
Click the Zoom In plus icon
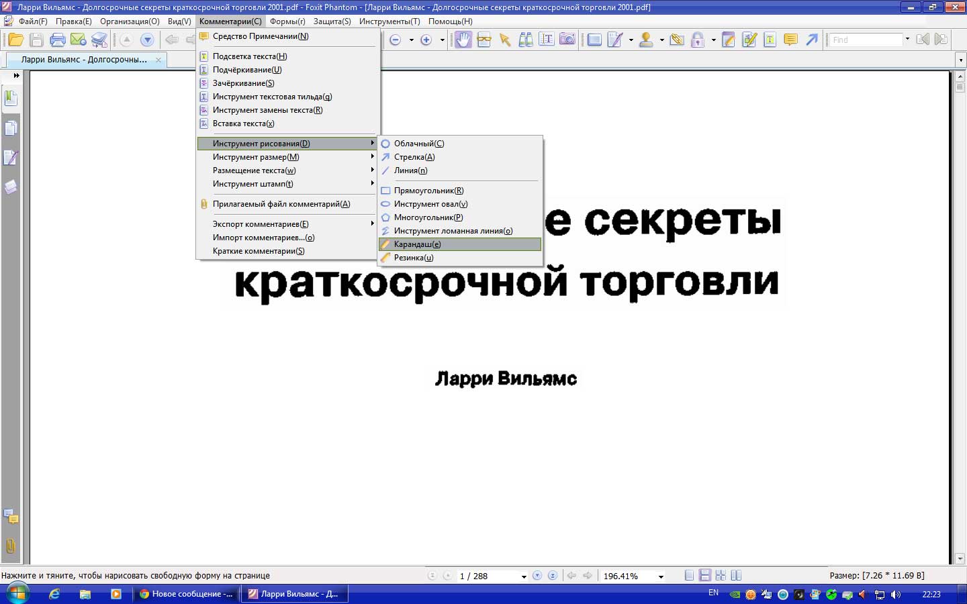426,40
